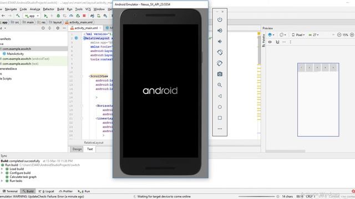Toggle preview view options eye icon
This screenshot has width=355, height=199.
(x=270, y=42)
